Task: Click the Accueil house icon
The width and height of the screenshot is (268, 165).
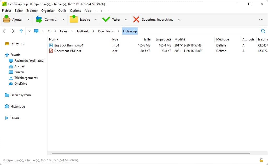Action: click(x=11, y=66)
